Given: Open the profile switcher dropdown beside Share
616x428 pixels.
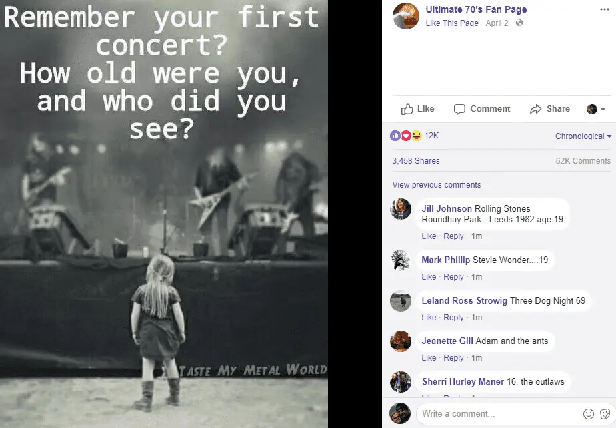Looking at the screenshot, I should coord(596,109).
